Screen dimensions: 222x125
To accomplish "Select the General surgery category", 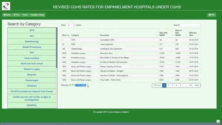I will click(32, 69).
